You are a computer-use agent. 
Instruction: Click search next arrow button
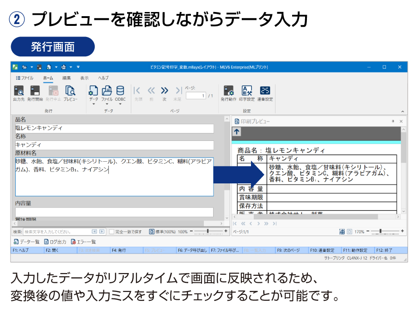pyautogui.click(x=102, y=231)
